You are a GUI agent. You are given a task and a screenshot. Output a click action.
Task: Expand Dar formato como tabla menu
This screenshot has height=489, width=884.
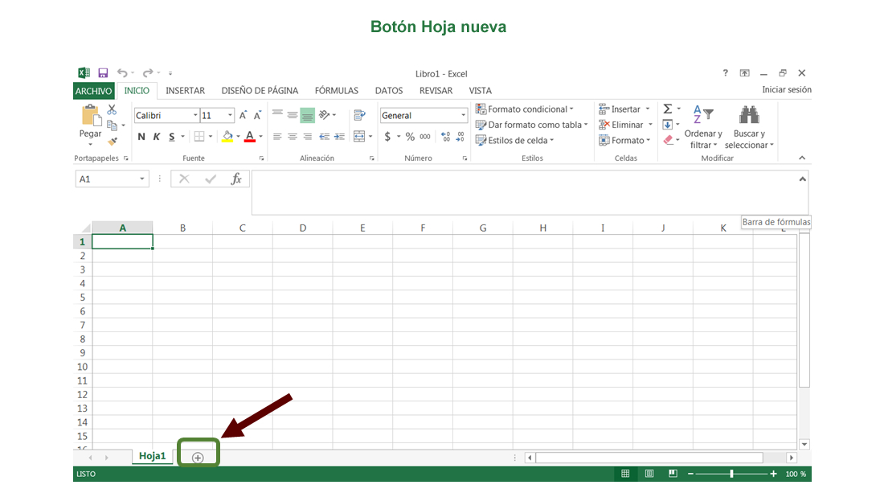pos(532,125)
